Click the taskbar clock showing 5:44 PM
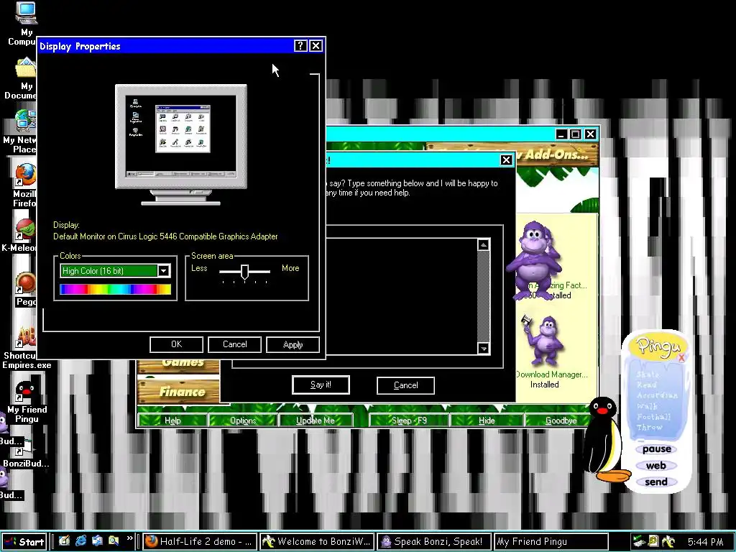736x552 pixels. (x=705, y=542)
